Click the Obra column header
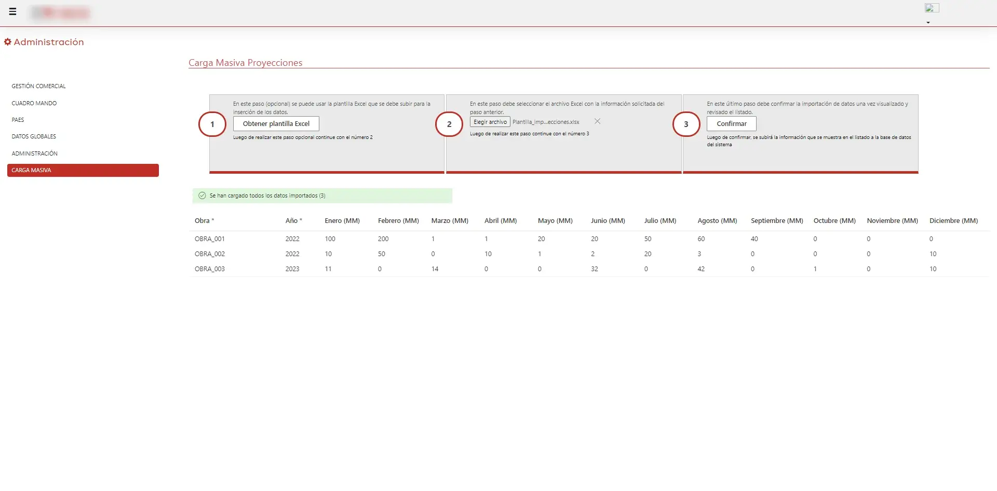The height and width of the screenshot is (491, 997). [205, 220]
